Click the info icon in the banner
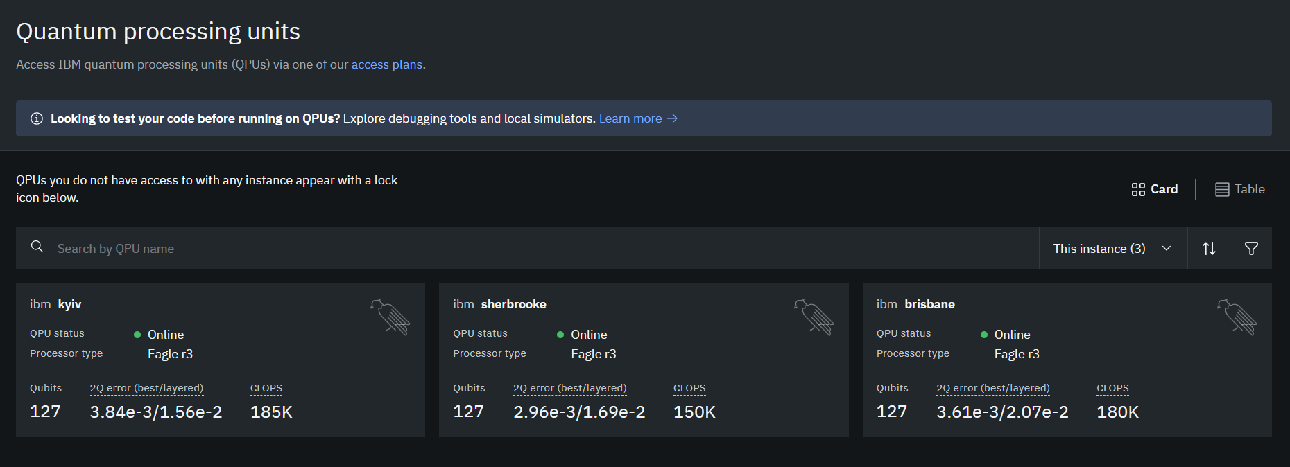This screenshot has height=467, width=1290. coord(37,118)
